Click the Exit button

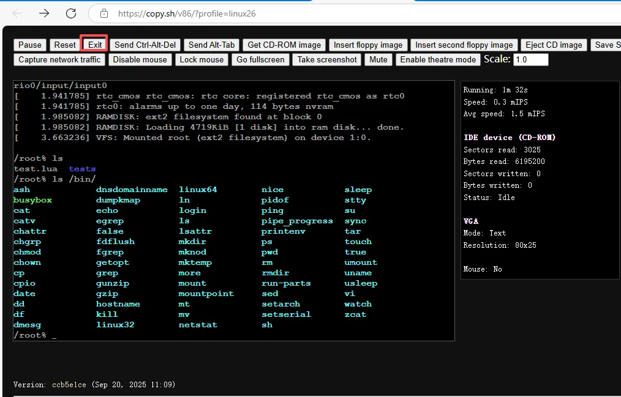(95, 45)
